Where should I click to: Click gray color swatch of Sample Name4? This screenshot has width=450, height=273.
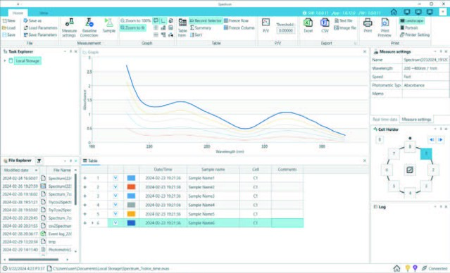[x=131, y=205]
